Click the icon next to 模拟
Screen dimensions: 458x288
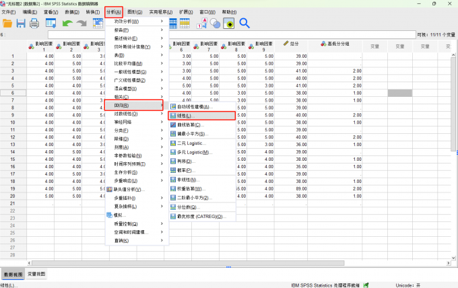pyautogui.click(x=109, y=215)
